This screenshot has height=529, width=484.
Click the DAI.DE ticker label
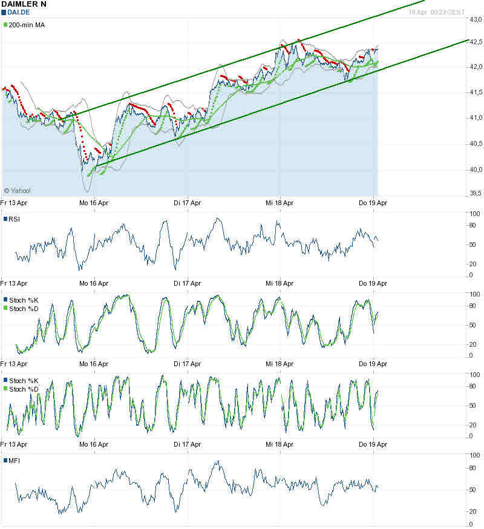point(18,12)
